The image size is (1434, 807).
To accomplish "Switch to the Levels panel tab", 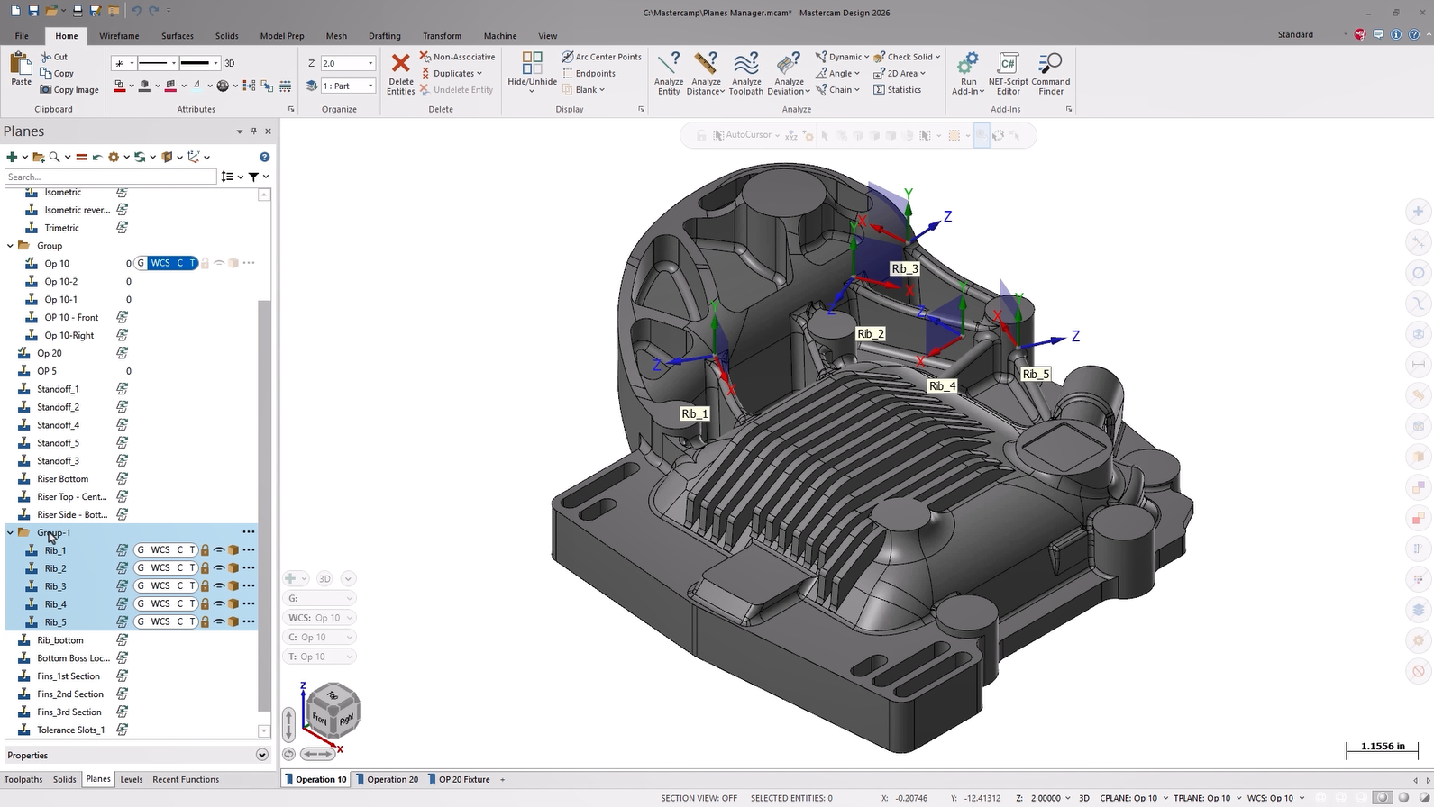I will coord(132,779).
